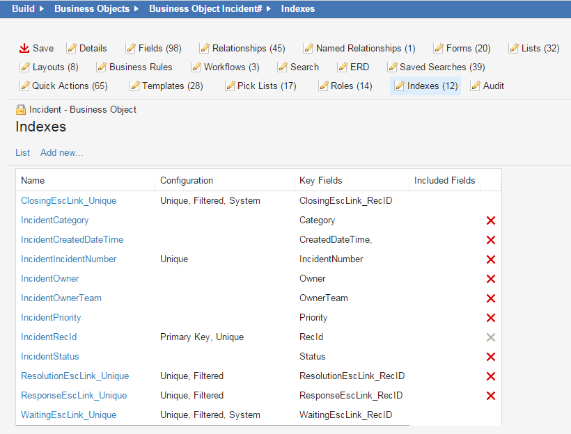
Task: Click the red X for IncidentPriority row
Action: 491,318
